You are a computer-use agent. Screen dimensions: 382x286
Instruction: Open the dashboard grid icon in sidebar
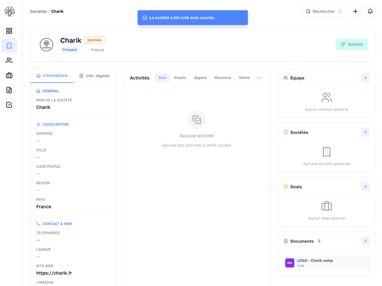pyautogui.click(x=9, y=31)
